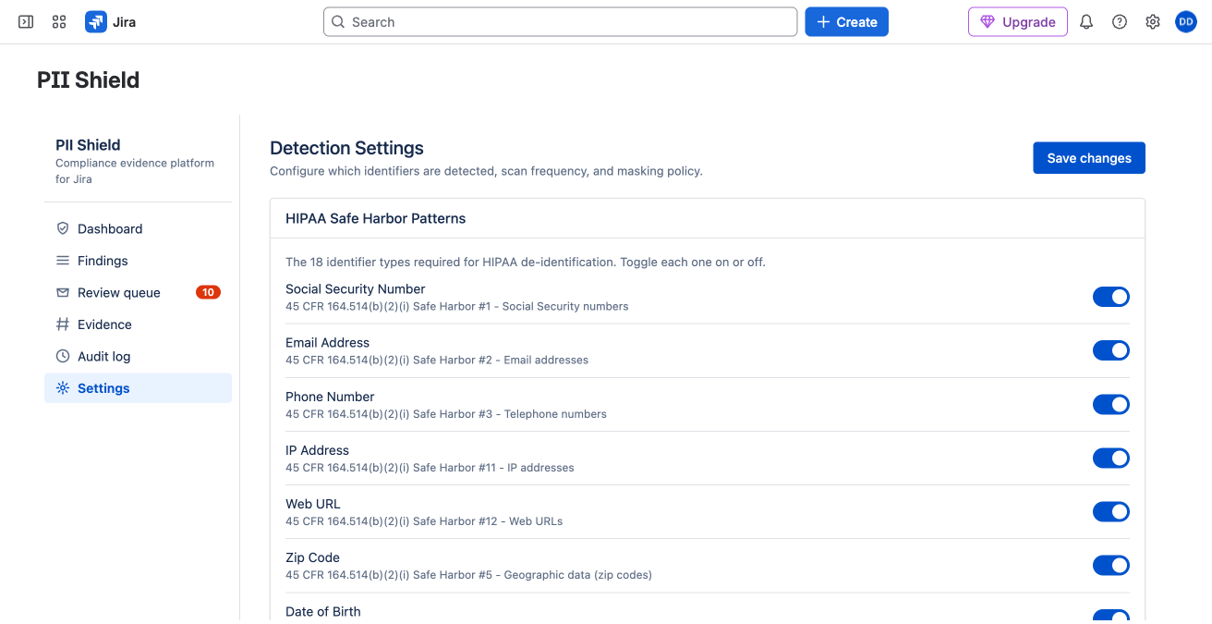Image resolution: width=1212 pixels, height=624 pixels.
Task: Open the notifications bell
Action: (1086, 22)
